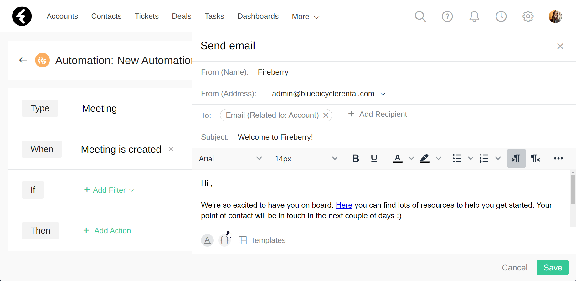Cancel the email action
Screen dimensions: 576x281
[x=515, y=268]
